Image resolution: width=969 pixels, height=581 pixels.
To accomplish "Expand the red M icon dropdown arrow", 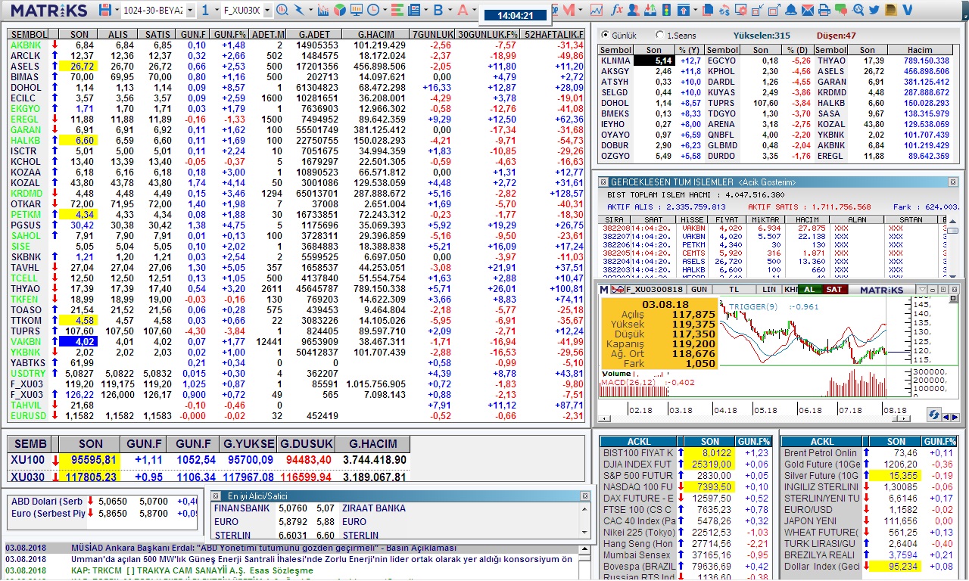I will (x=580, y=10).
